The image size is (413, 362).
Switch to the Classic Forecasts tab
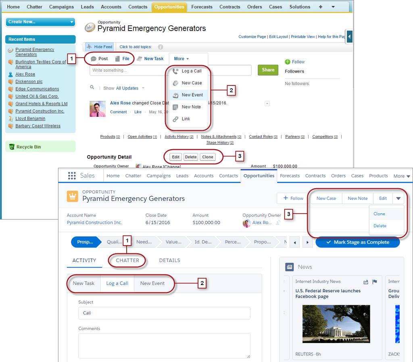coord(202,7)
